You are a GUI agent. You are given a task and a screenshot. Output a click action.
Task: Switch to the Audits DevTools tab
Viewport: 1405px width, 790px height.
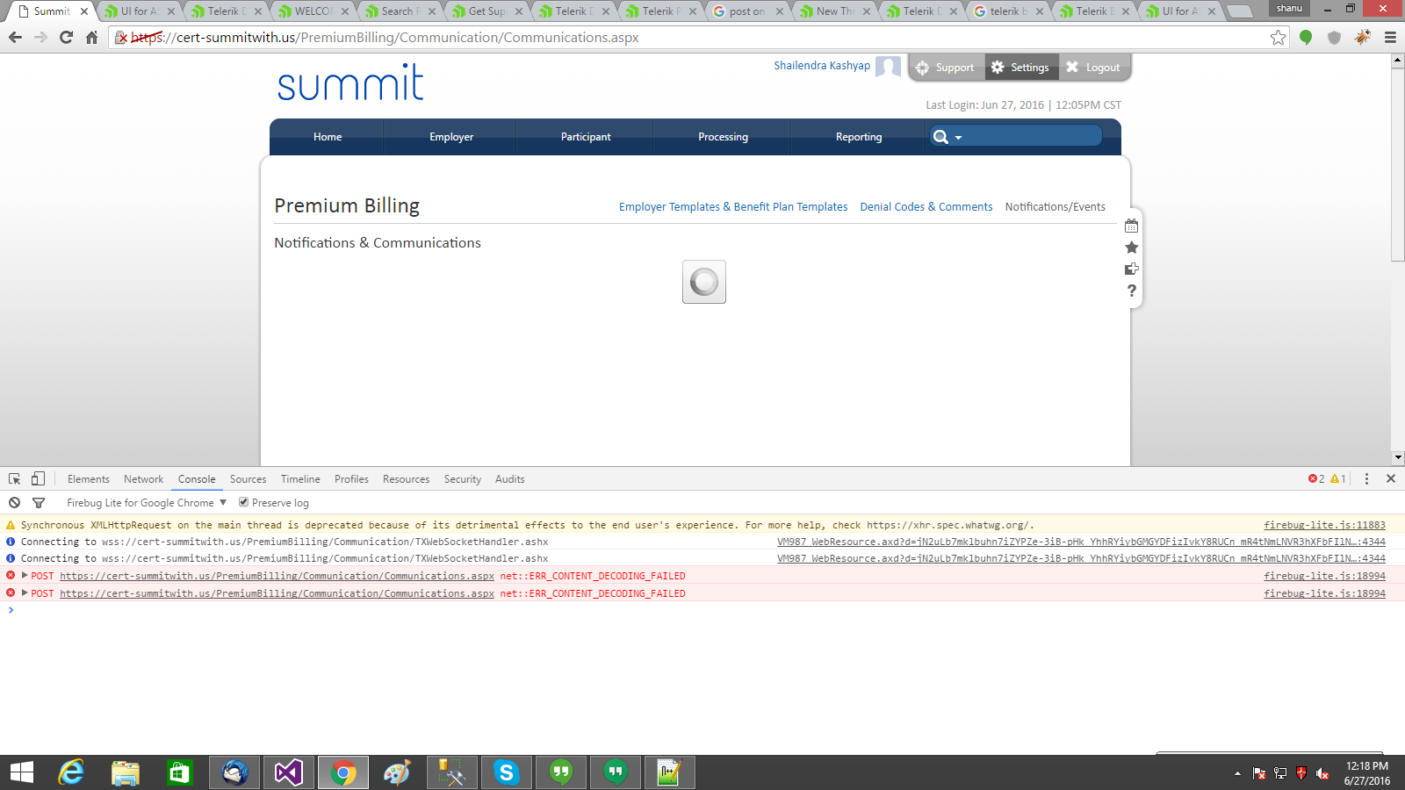point(509,479)
